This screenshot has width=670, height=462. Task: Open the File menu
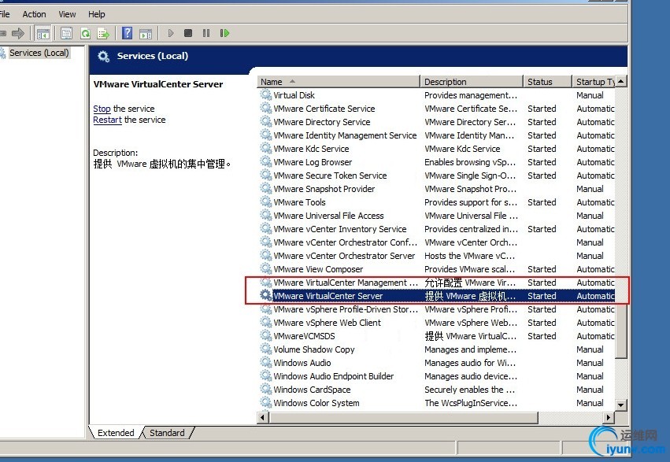click(x=5, y=14)
